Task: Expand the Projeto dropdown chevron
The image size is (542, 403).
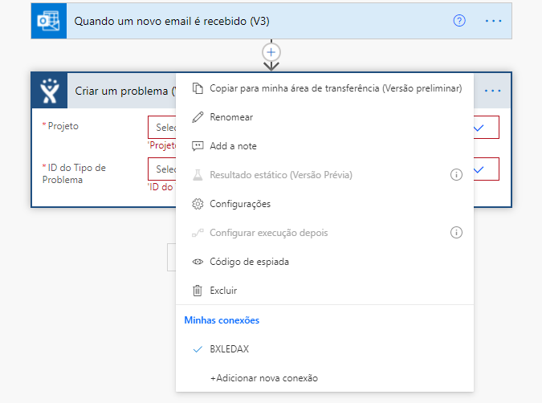Action: [479, 128]
